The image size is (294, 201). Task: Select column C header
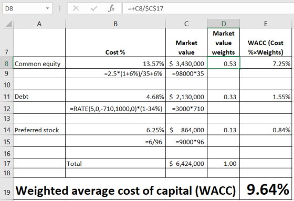click(186, 24)
